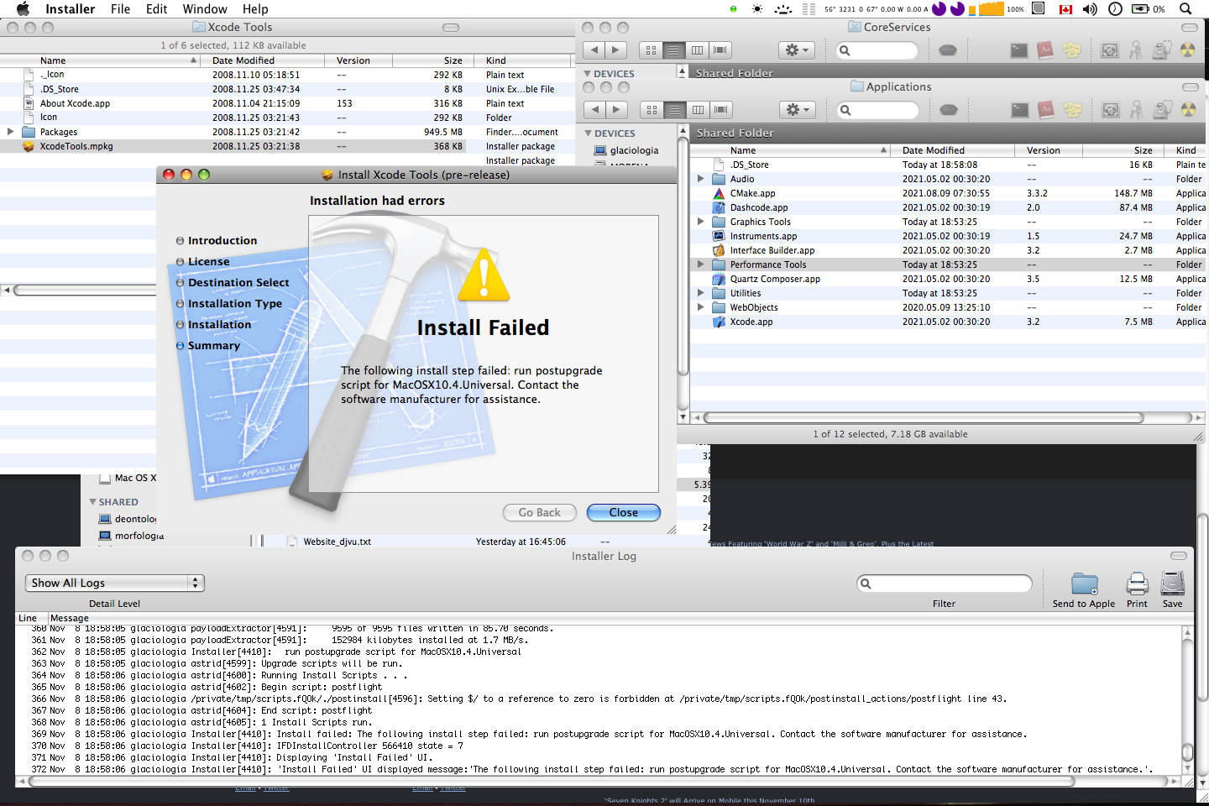Switch the Applications window to icon view
The width and height of the screenshot is (1209, 806).
[652, 110]
